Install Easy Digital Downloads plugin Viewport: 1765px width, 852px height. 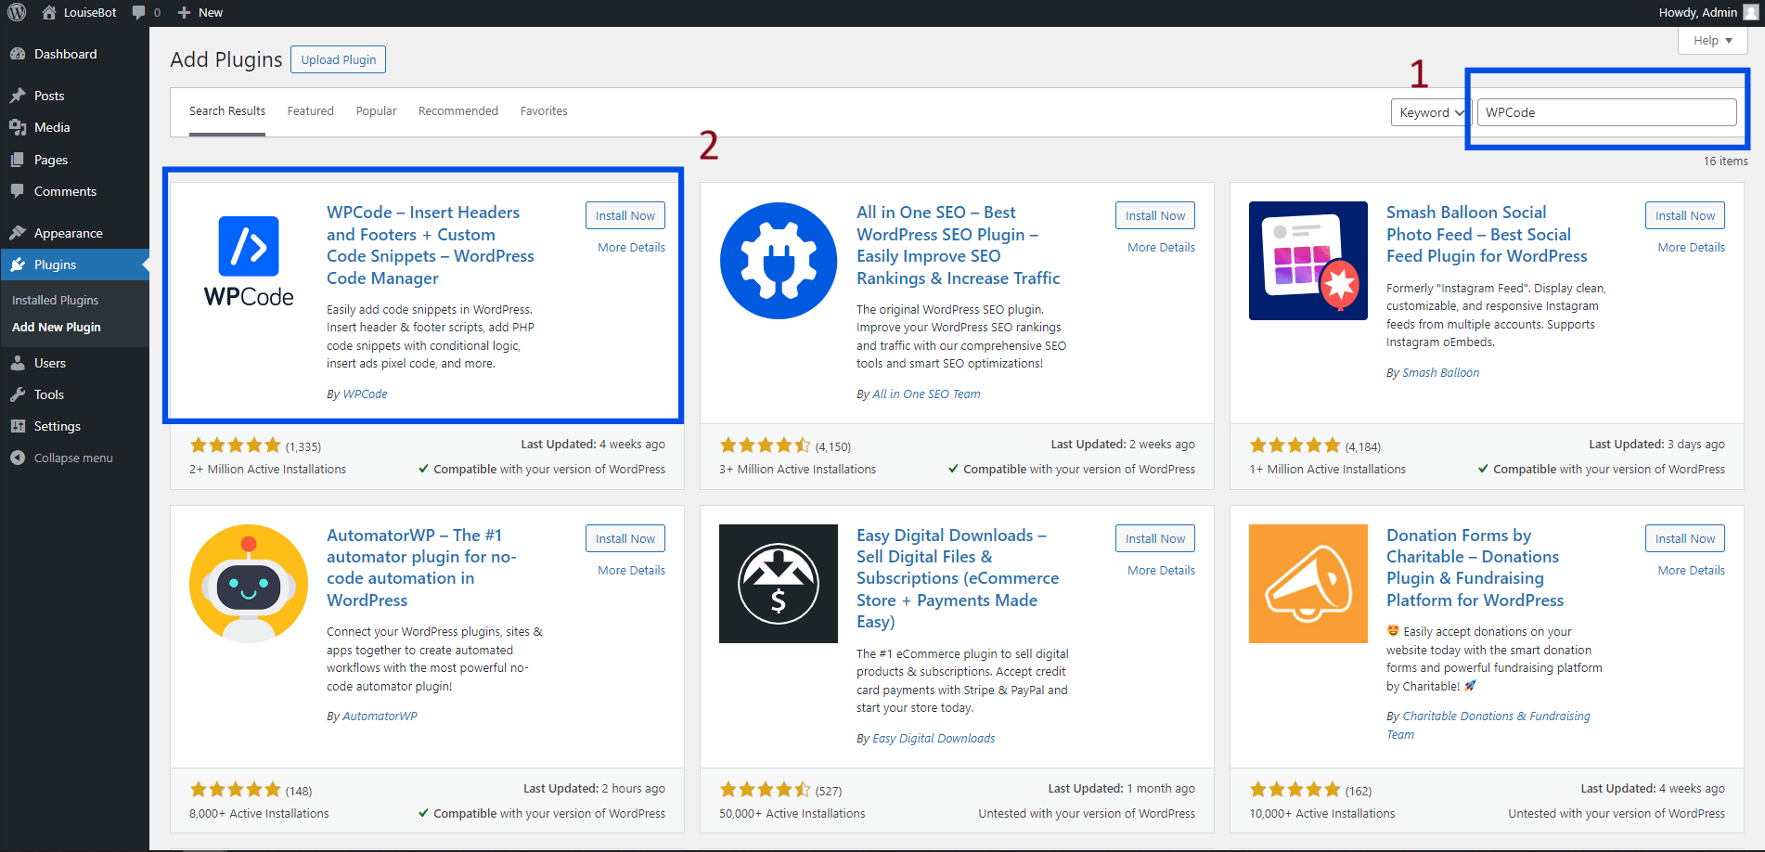point(1155,538)
